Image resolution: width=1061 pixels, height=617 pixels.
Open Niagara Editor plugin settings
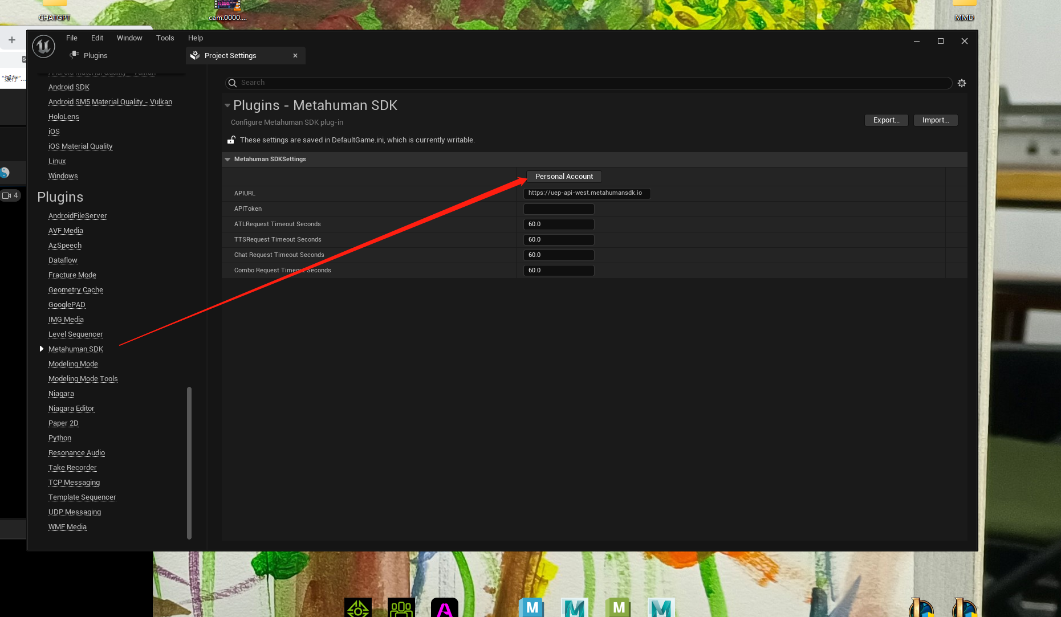click(x=71, y=408)
